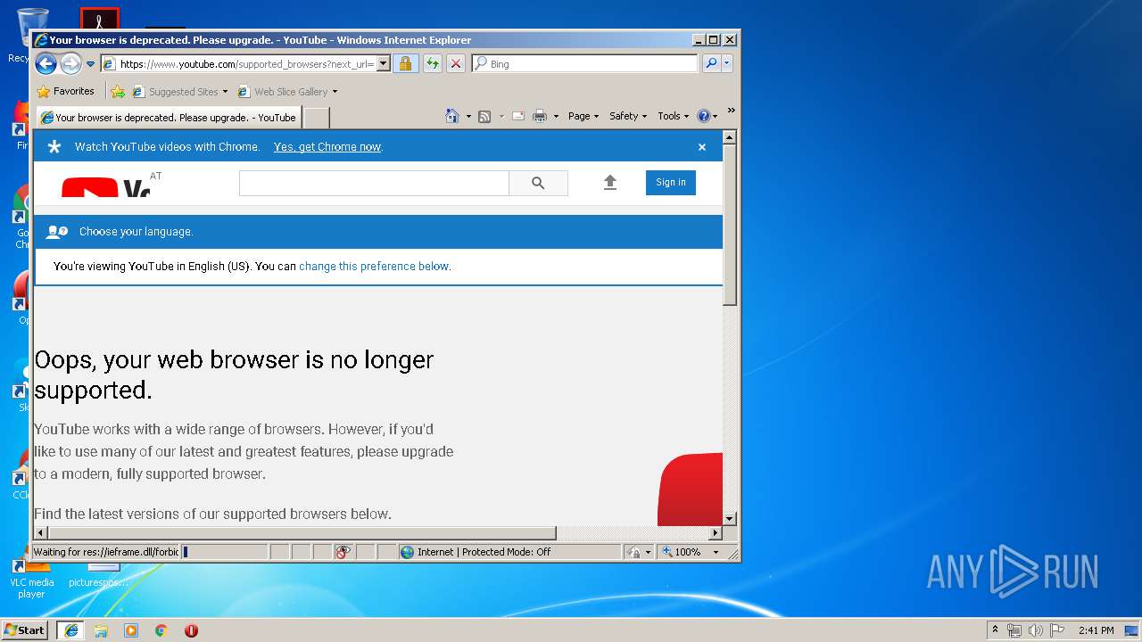
Task: Click the YouTube search input field
Action: pos(374,183)
